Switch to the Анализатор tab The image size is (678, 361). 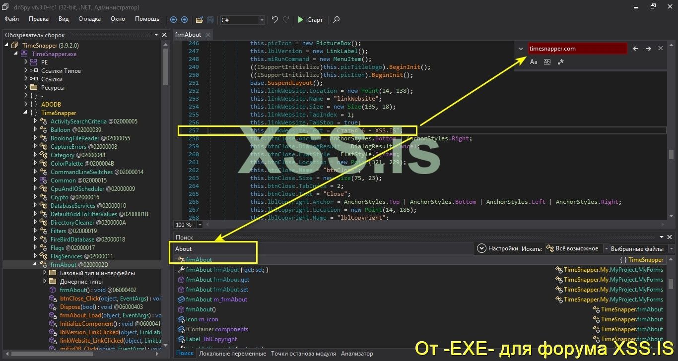(x=357, y=354)
